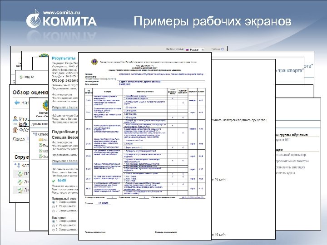The width and height of the screenshot is (327, 245).
Task: Expand the Кат... category tree node
Action: coord(17,166)
